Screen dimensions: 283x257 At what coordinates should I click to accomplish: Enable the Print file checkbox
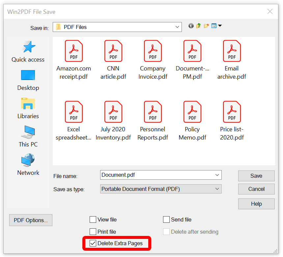pyautogui.click(x=93, y=232)
